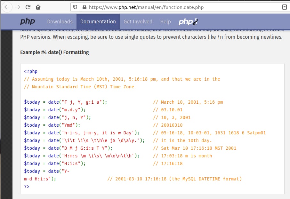The height and width of the screenshot is (199, 290).
Task: Click output comment '03.10.01'
Action: (172, 110)
